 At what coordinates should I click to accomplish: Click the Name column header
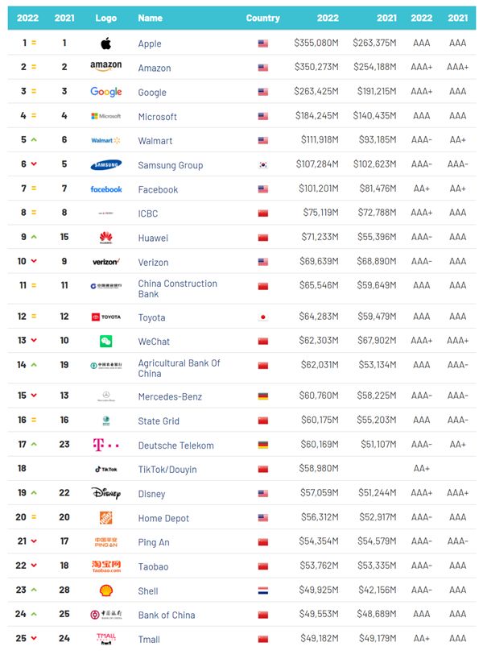coord(151,18)
